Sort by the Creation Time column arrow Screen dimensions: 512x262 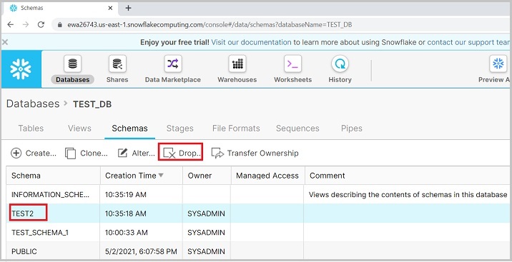[x=161, y=176]
